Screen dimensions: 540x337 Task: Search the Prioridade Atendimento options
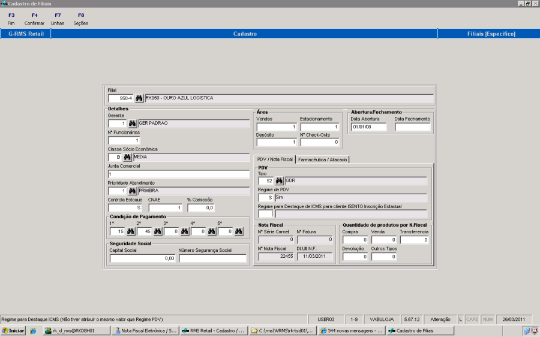pos(133,191)
